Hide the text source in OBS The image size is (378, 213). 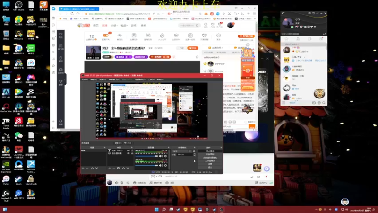point(128,151)
